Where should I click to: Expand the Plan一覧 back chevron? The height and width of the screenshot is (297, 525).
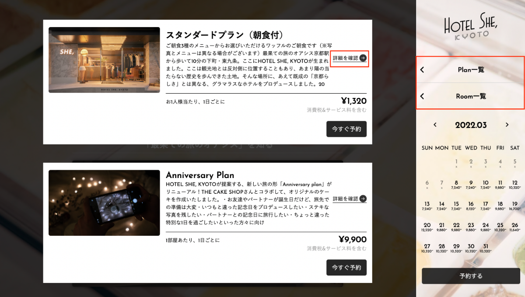(x=422, y=70)
